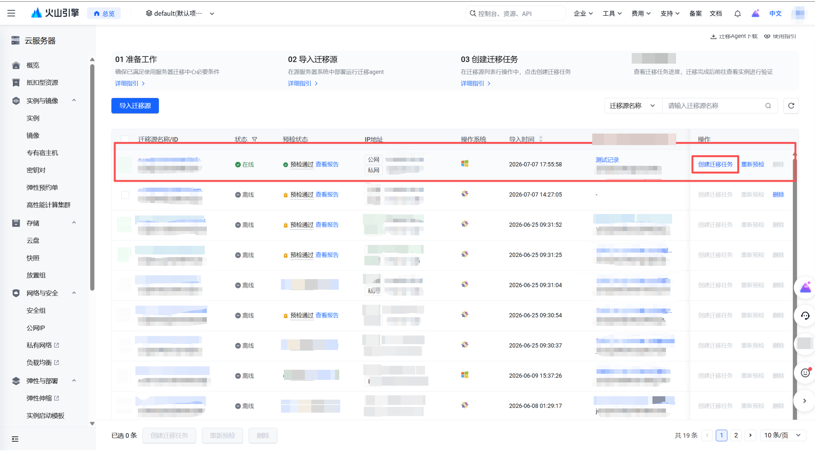815x457 pixels.
Task: Toggle the select-all checkbox in table header
Action: click(x=125, y=139)
